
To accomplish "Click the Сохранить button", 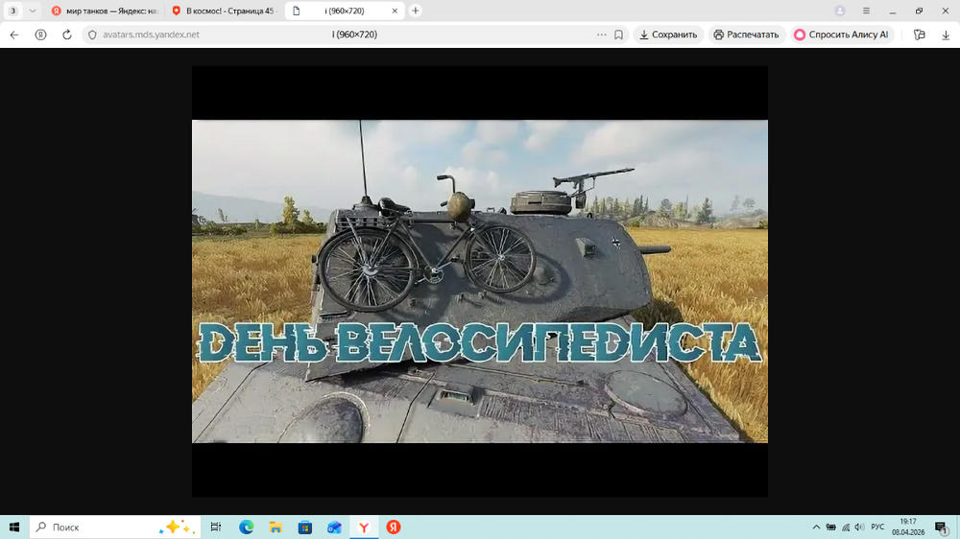I will 668,35.
